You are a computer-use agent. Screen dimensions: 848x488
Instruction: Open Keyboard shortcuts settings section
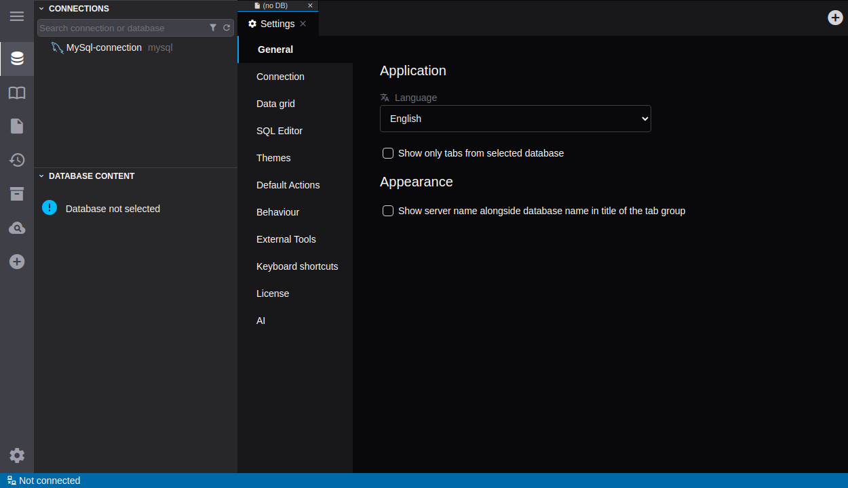pos(297,266)
